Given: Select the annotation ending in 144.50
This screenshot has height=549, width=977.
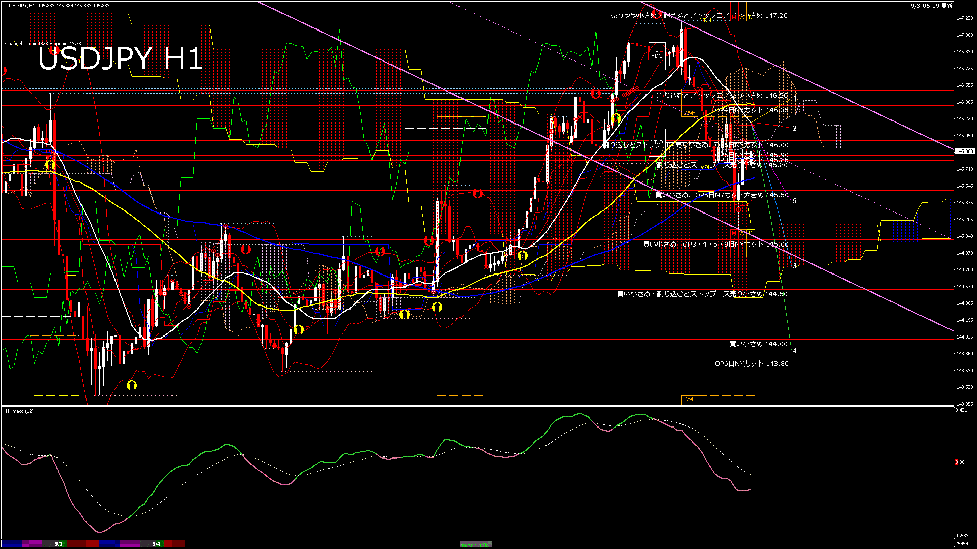Looking at the screenshot, I should click(x=702, y=294).
